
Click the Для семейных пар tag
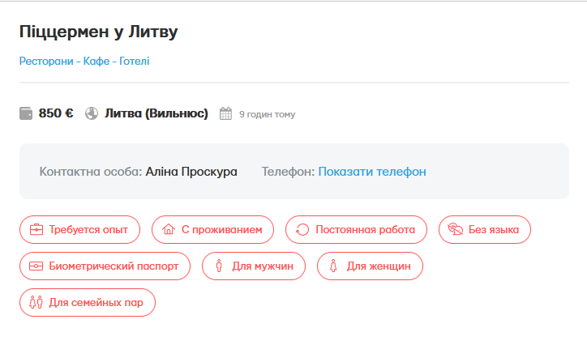tap(87, 303)
